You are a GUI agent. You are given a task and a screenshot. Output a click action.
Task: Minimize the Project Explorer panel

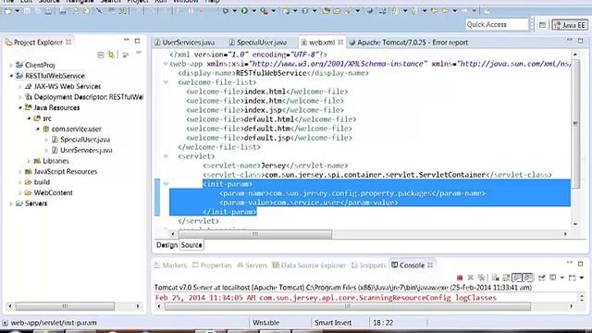click(x=127, y=40)
